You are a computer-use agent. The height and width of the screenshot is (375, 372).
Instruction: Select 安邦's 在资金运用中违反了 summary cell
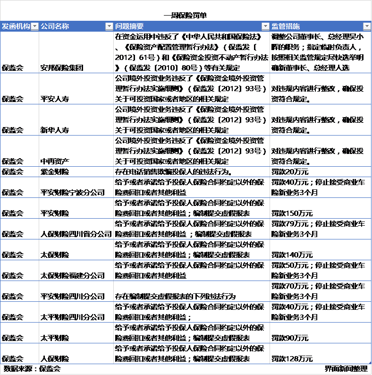[x=192, y=52]
